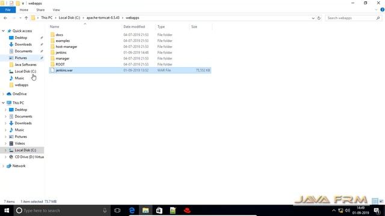Open Microsoft Store from the taskbar
Viewport: 385px width, 216px height.
pyautogui.click(x=159, y=211)
